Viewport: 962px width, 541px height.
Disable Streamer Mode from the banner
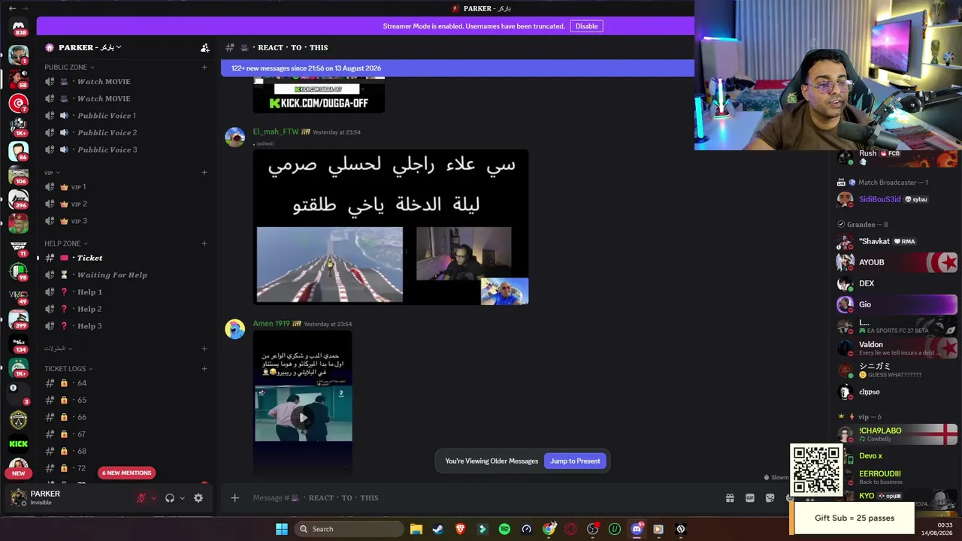(x=586, y=26)
